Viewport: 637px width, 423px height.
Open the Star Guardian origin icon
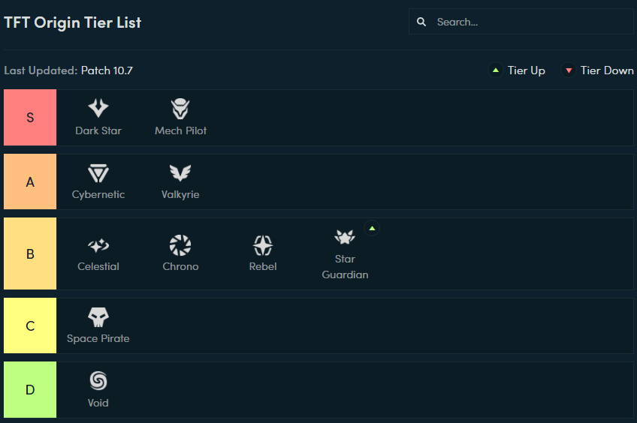point(345,237)
